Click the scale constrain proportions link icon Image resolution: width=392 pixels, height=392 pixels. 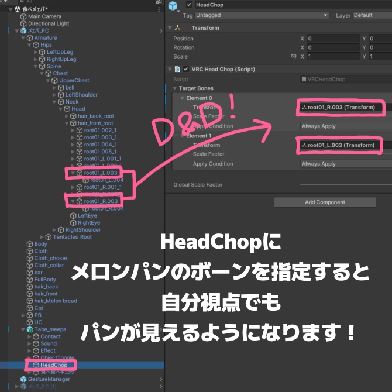point(294,56)
